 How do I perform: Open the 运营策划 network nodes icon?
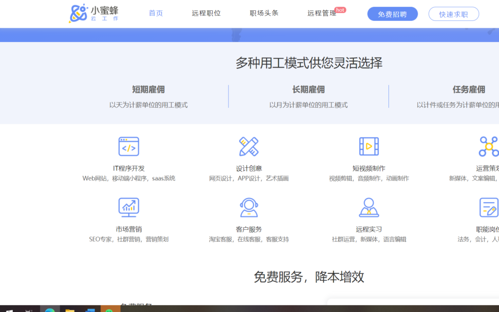click(488, 146)
